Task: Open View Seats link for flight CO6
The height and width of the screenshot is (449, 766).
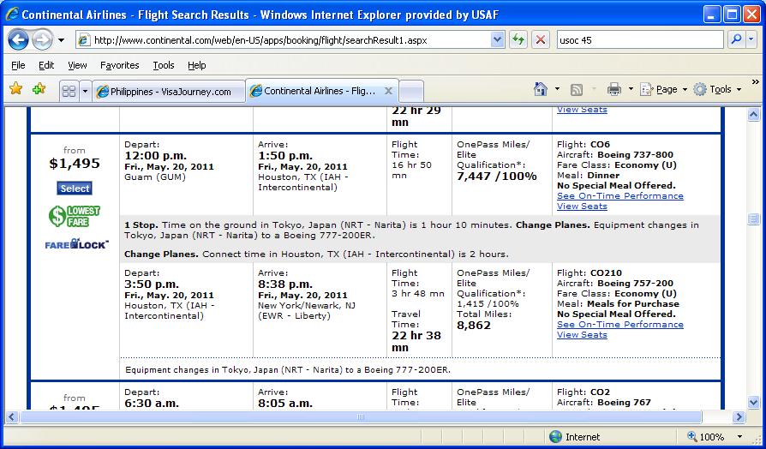Action: [582, 207]
